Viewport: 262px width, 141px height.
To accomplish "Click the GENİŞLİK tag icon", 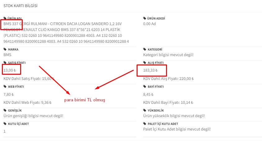I will click(5, 110).
